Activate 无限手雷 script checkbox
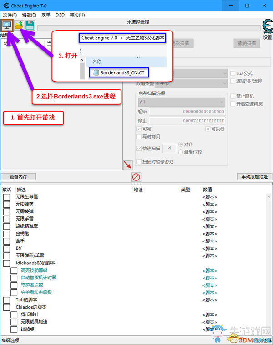 (x=6, y=219)
